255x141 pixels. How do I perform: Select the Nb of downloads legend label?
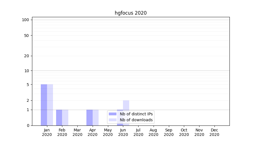pos(136,120)
